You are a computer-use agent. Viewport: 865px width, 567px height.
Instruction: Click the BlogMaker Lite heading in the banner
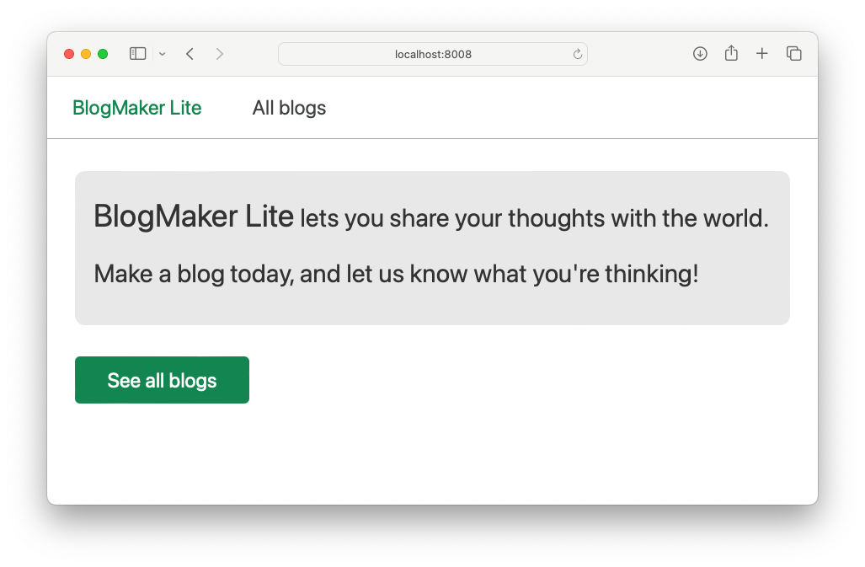click(x=193, y=216)
